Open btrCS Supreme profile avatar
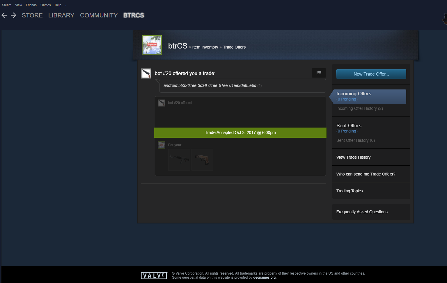 (x=152, y=45)
